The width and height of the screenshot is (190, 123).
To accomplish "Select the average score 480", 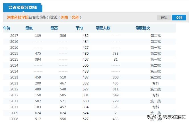I will 86,53.
